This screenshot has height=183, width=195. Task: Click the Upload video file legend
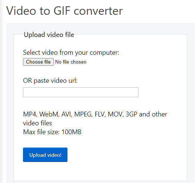point(49,35)
